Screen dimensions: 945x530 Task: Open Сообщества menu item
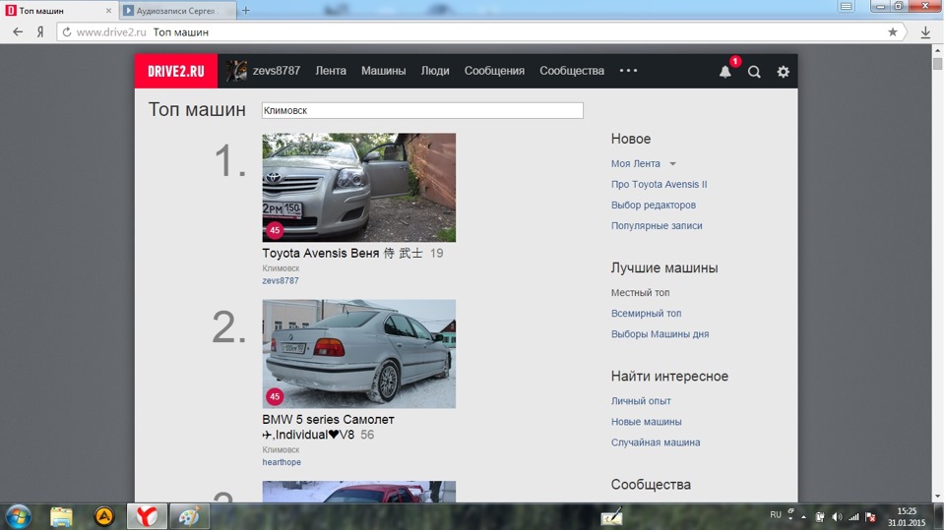(572, 71)
